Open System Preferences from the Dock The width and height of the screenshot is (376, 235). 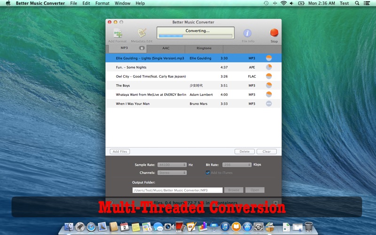pos(258,227)
